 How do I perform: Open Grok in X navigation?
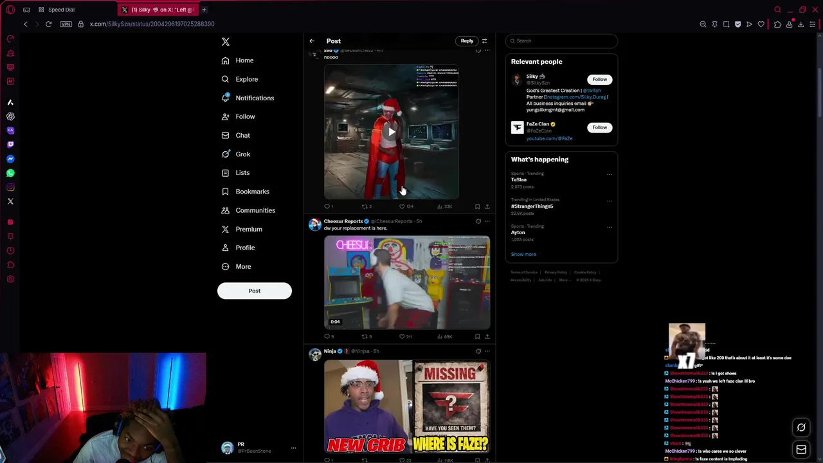235,154
